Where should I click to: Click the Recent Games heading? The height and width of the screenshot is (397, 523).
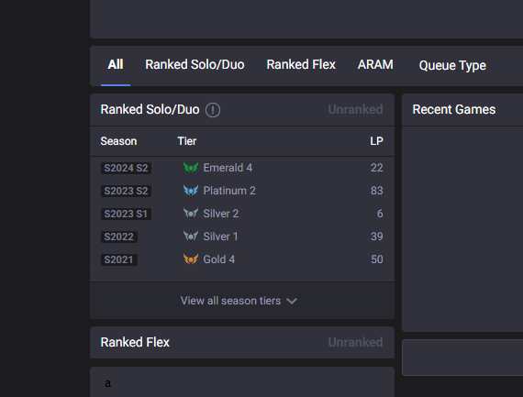(x=454, y=110)
